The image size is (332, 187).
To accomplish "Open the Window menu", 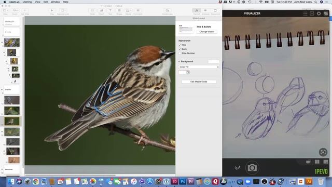I will click(56, 2).
